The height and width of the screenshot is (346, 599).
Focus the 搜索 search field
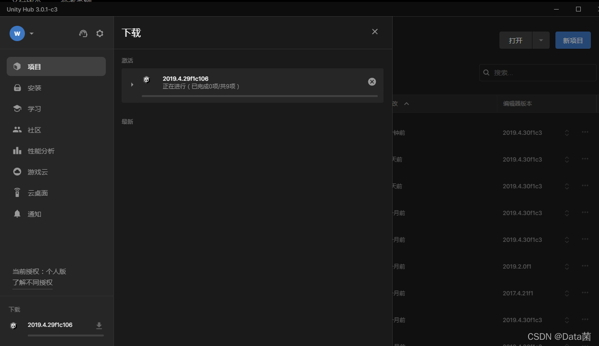538,73
